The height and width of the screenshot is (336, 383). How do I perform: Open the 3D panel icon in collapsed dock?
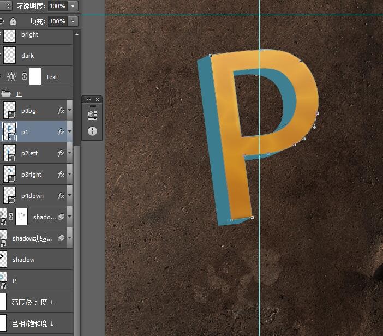click(92, 115)
